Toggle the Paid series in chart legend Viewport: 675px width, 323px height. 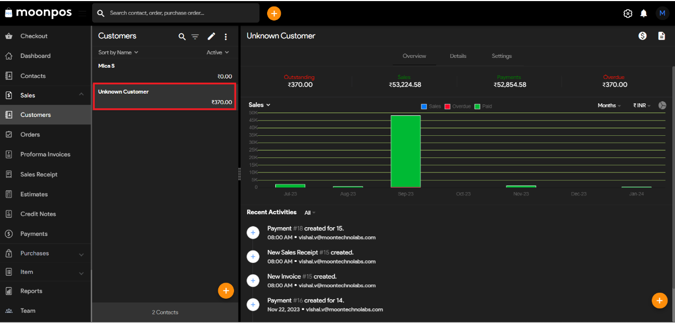point(483,106)
